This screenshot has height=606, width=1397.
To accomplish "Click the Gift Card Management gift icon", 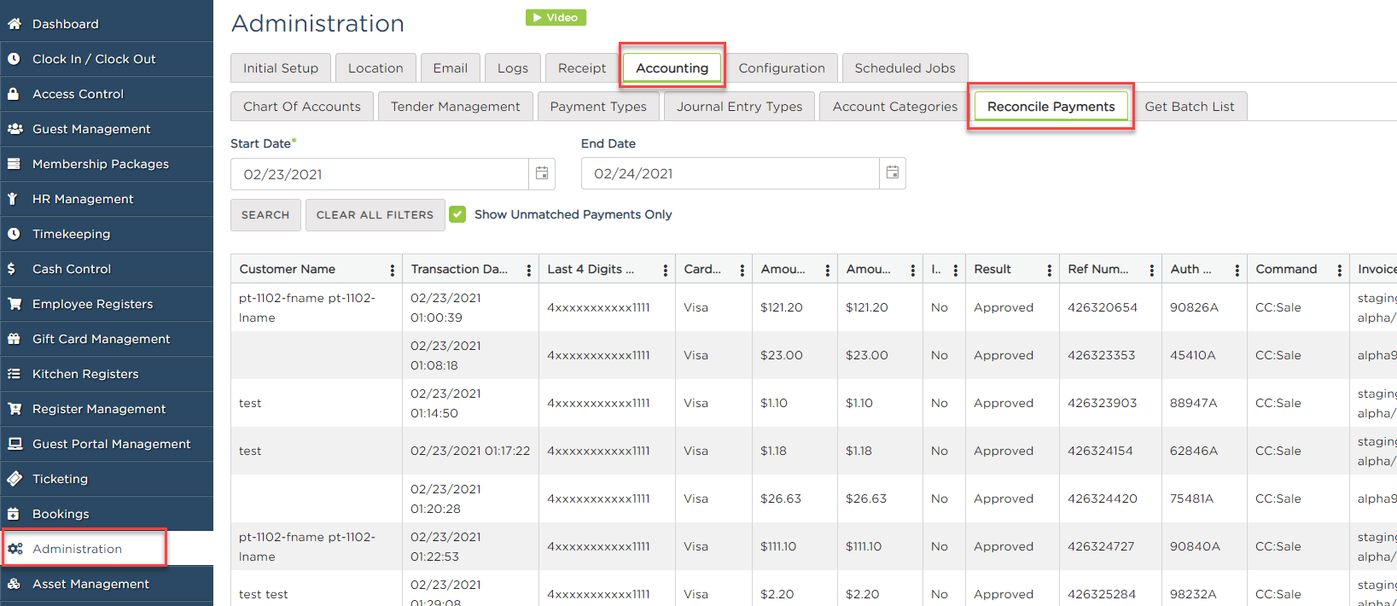I will pyautogui.click(x=14, y=339).
